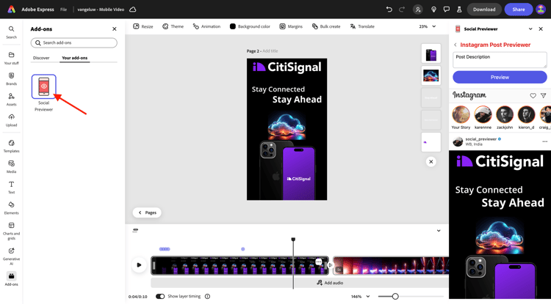Switch to the Discover tab
This screenshot has width=551, height=304.
(41, 58)
